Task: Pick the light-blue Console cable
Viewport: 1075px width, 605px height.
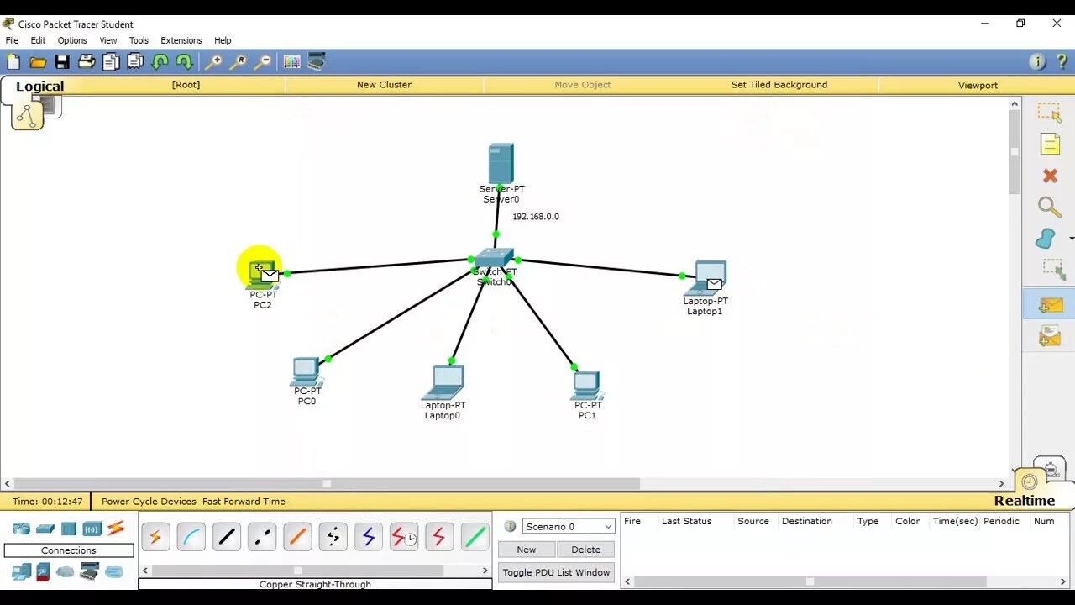Action: click(191, 536)
